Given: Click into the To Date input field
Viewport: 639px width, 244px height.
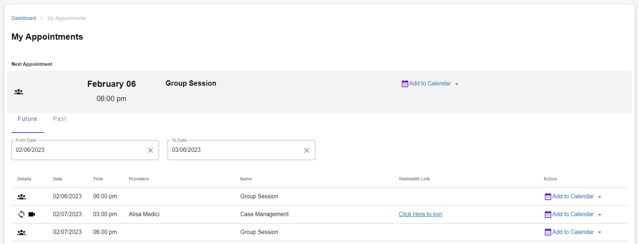Looking at the screenshot, I should 234,150.
